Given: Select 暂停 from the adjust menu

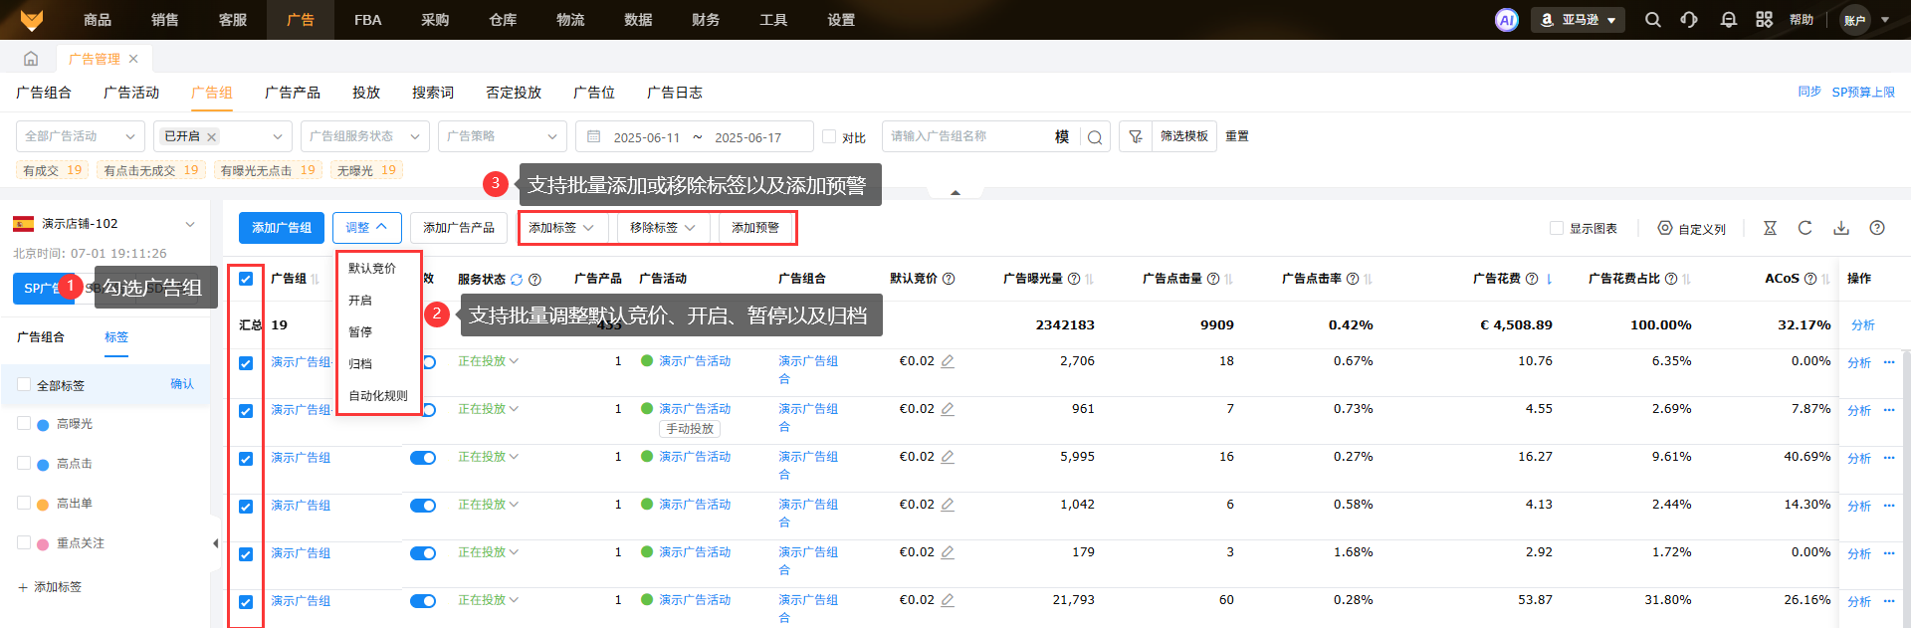Looking at the screenshot, I should 360,332.
